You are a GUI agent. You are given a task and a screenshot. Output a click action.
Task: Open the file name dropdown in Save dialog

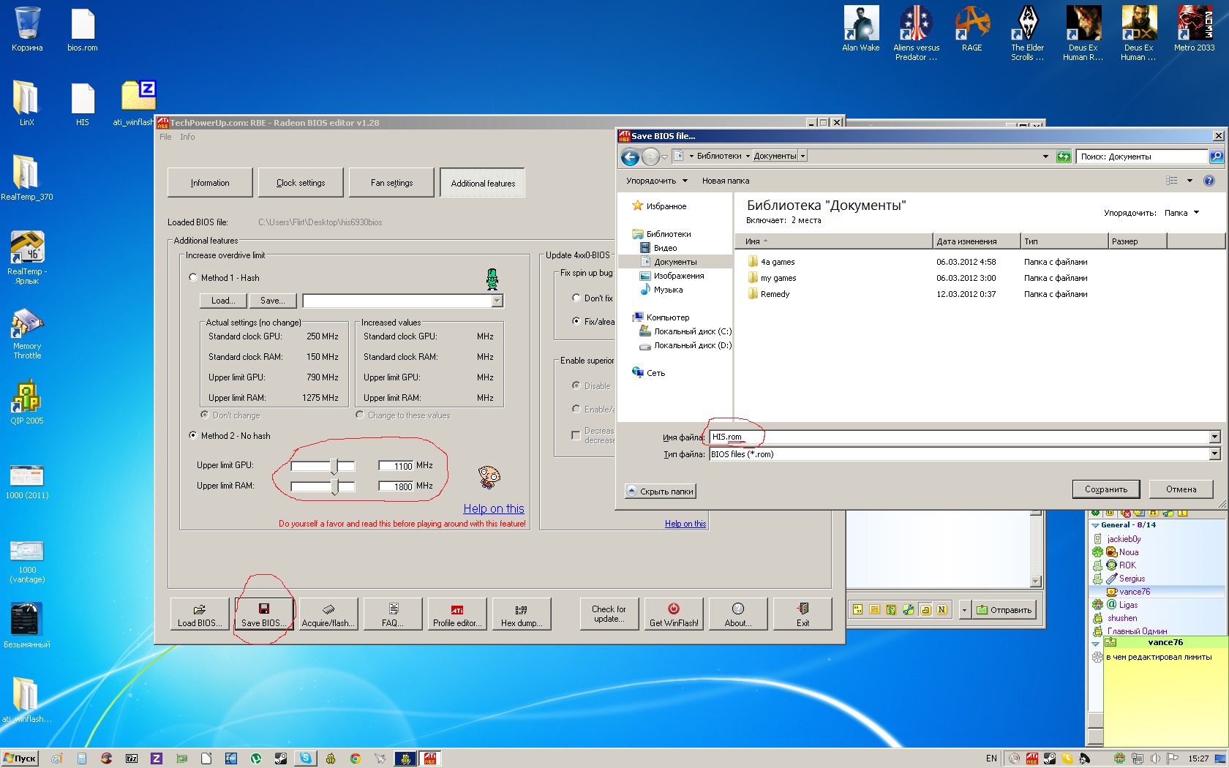coord(1214,437)
